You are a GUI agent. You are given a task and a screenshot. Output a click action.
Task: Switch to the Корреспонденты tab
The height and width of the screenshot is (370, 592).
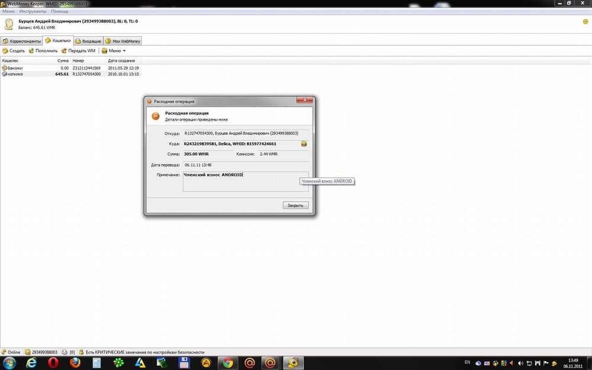(22, 41)
